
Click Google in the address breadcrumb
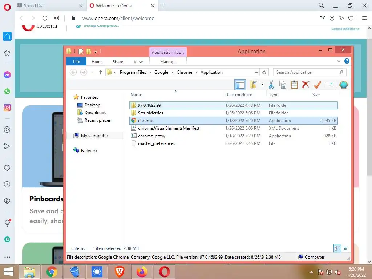click(x=161, y=72)
